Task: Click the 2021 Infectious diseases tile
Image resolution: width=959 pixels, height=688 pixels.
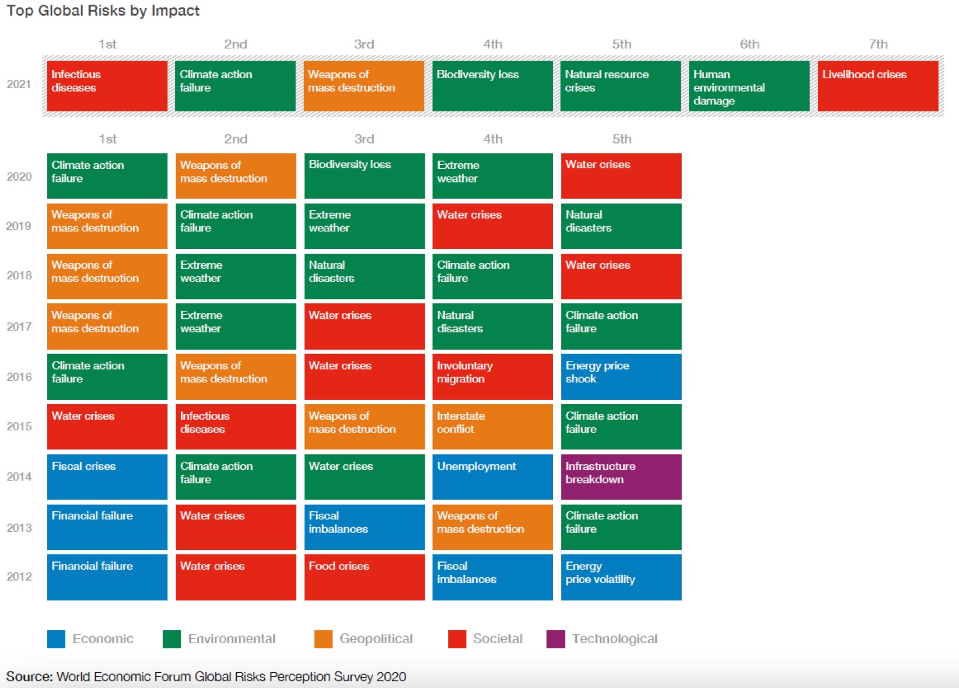Action: 107,86
